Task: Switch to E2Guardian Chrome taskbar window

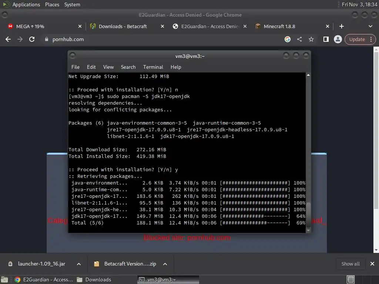Action: pos(44,280)
